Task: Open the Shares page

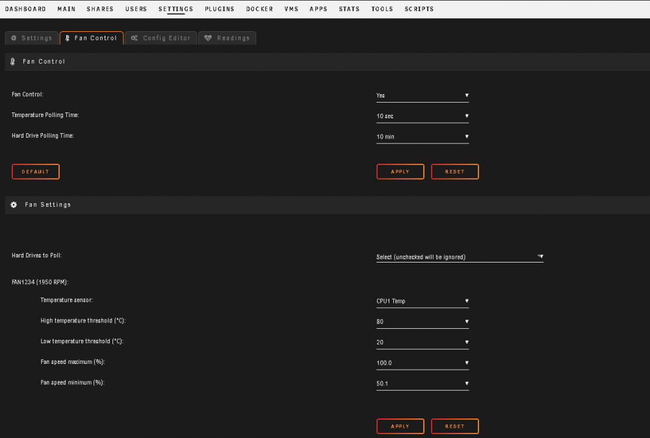Action: coord(100,8)
